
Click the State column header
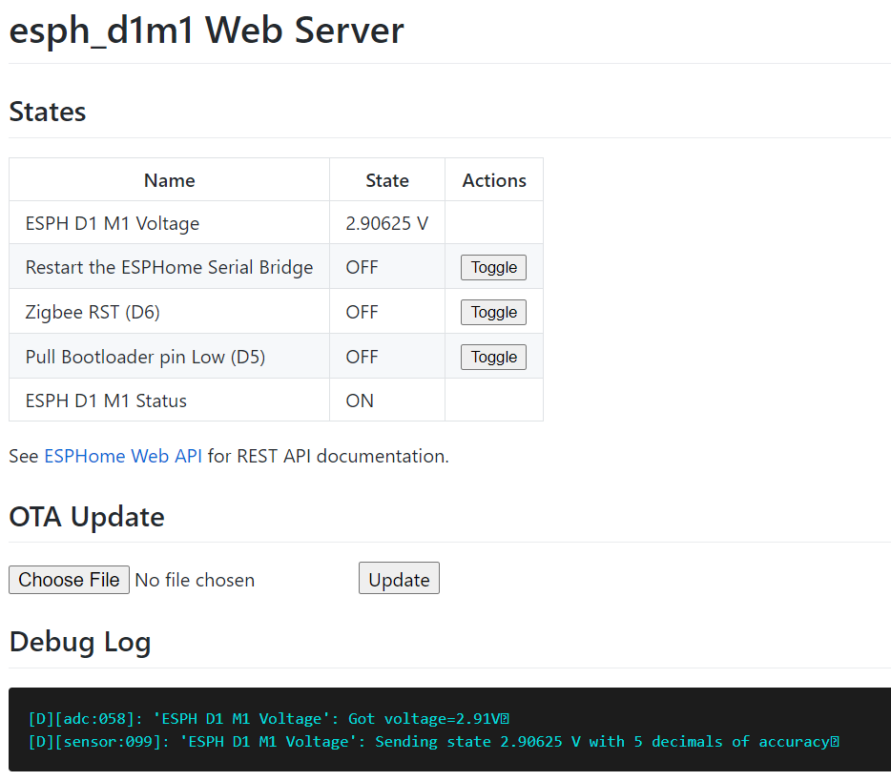click(386, 179)
